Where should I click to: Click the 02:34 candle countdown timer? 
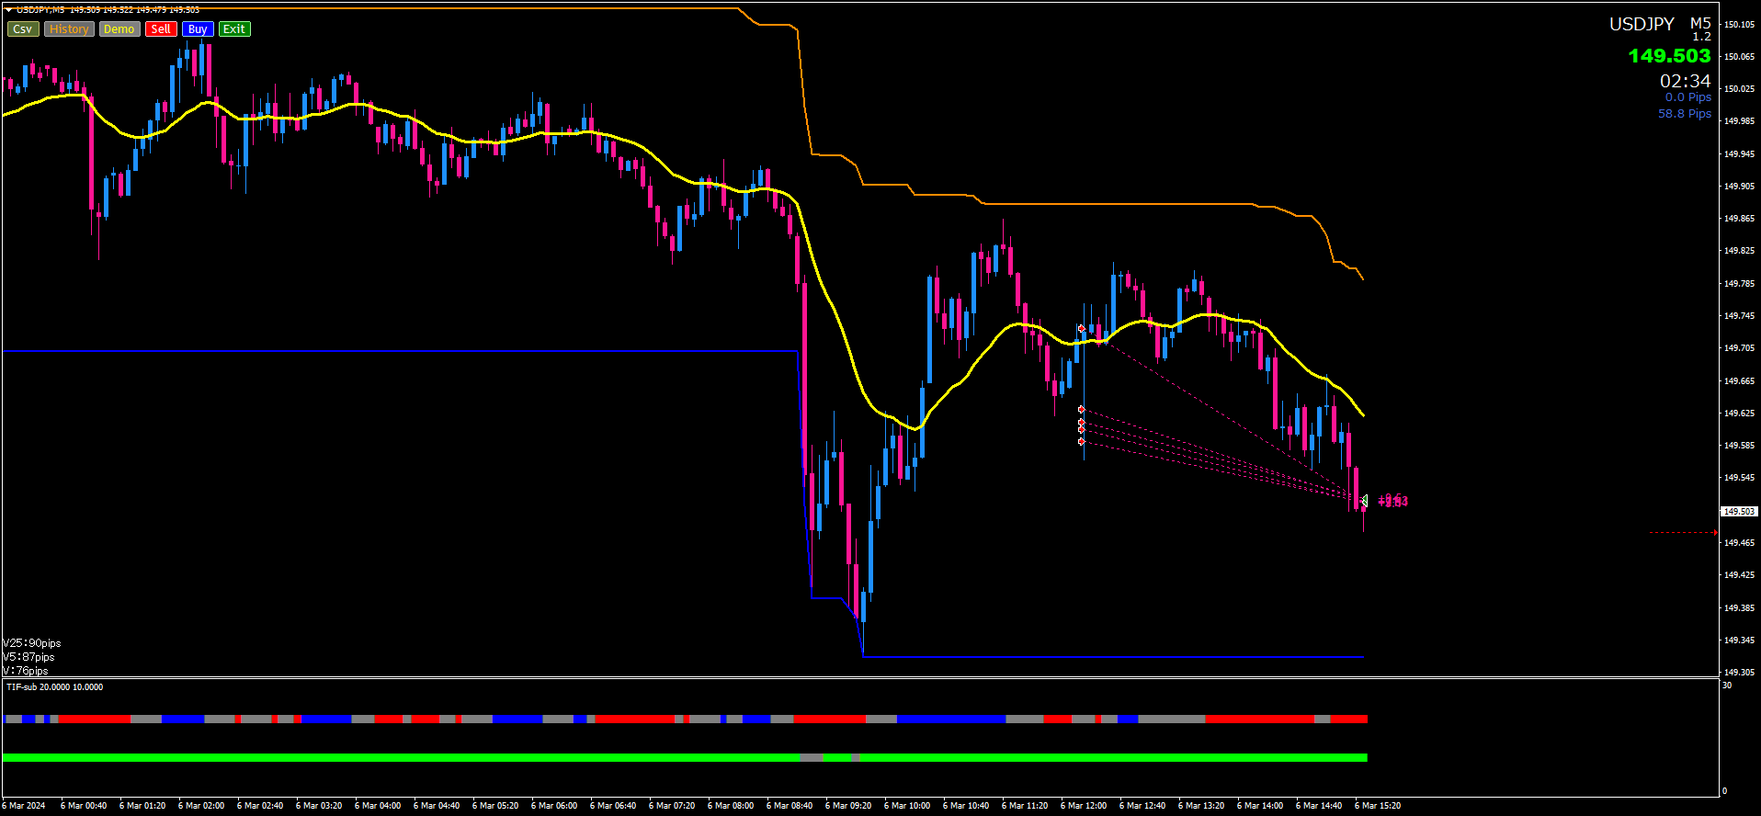pos(1686,81)
